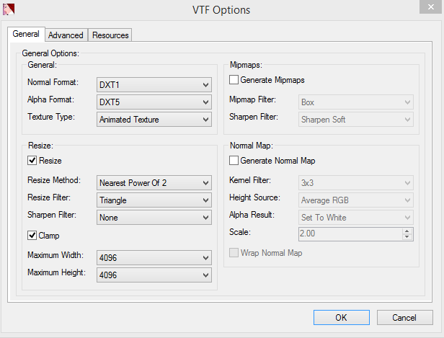Enable the Generate Mipmaps checkbox

click(x=234, y=80)
